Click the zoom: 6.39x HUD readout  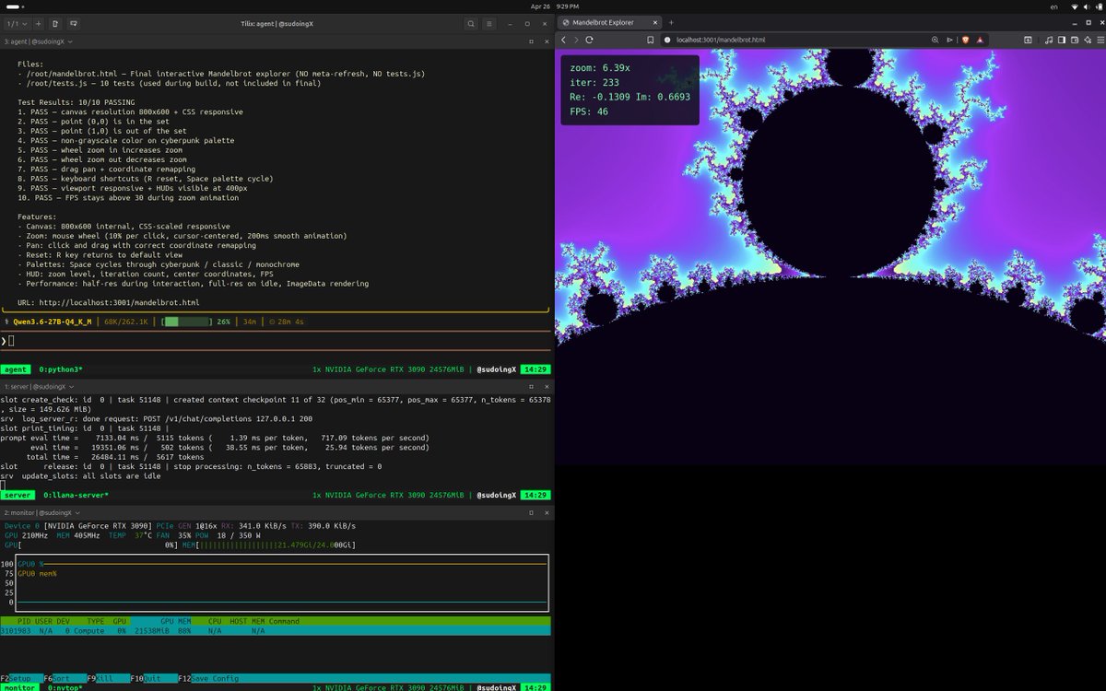600,68
